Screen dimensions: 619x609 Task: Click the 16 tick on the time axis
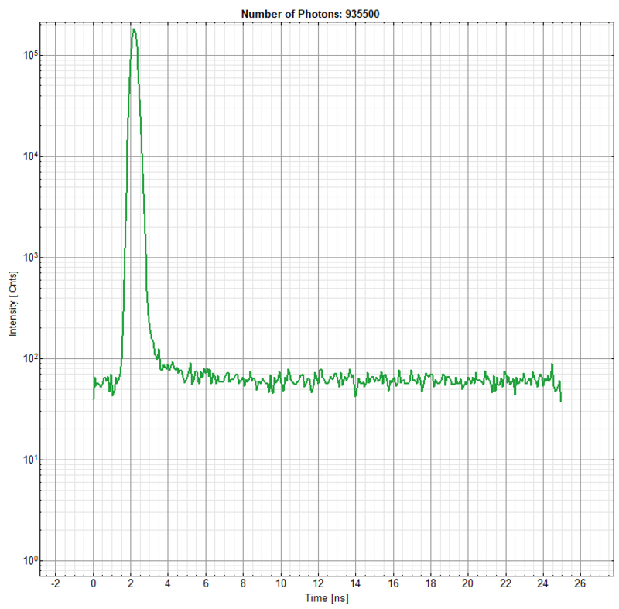(393, 583)
